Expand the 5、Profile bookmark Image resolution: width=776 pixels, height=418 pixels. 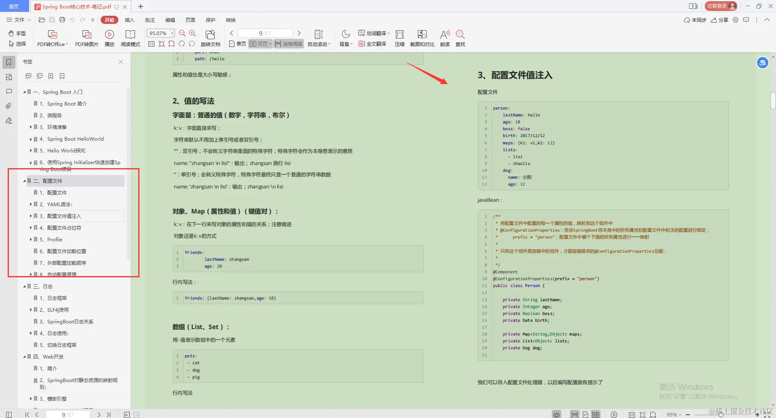pyautogui.click(x=31, y=240)
